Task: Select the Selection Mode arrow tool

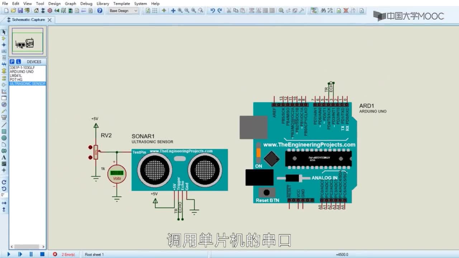Action: [4, 32]
